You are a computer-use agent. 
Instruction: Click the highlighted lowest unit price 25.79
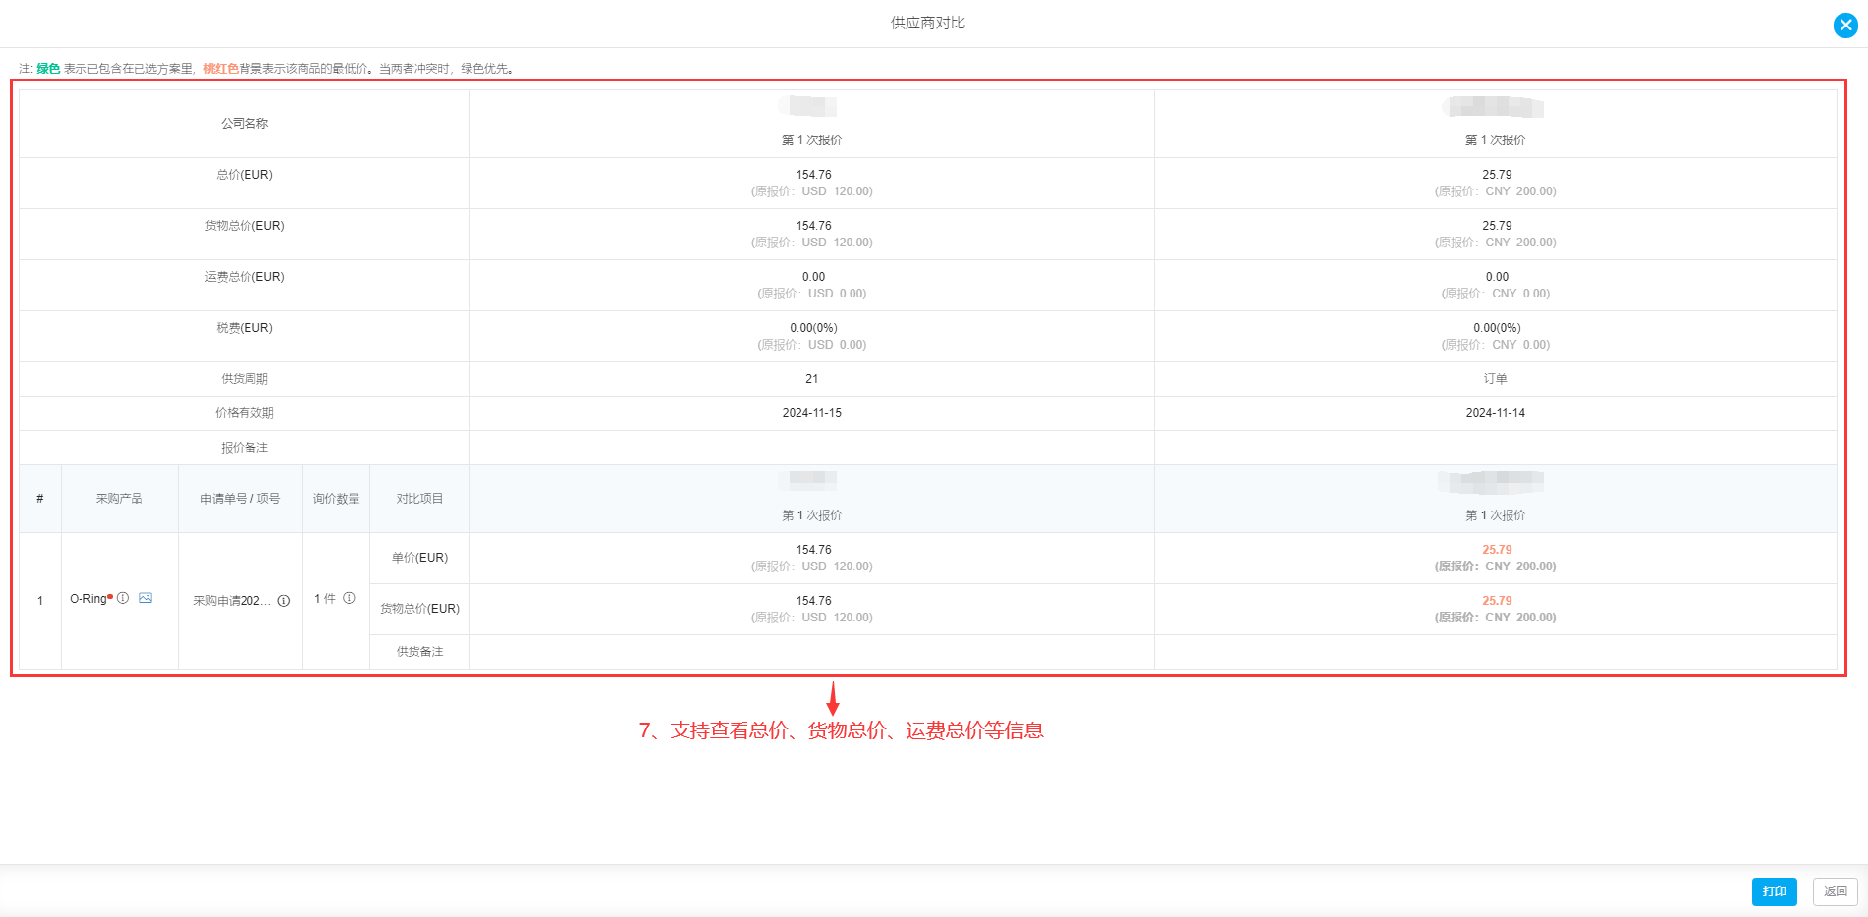point(1497,550)
